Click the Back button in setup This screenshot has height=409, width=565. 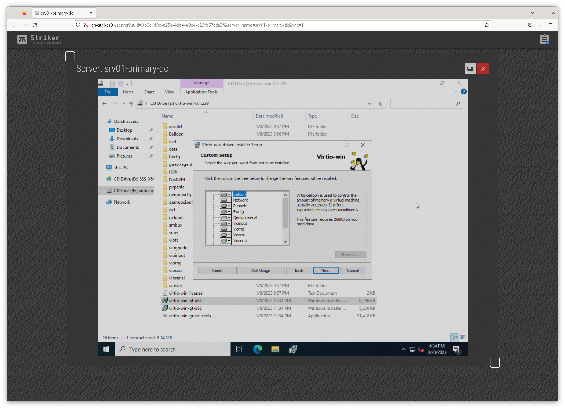click(299, 271)
